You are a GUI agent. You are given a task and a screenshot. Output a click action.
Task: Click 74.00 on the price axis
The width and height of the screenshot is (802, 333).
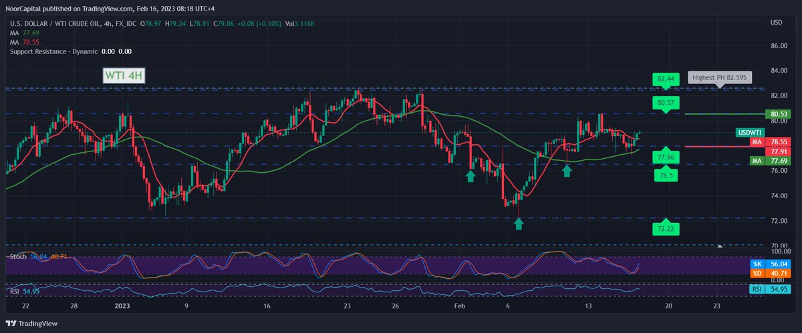(x=779, y=196)
